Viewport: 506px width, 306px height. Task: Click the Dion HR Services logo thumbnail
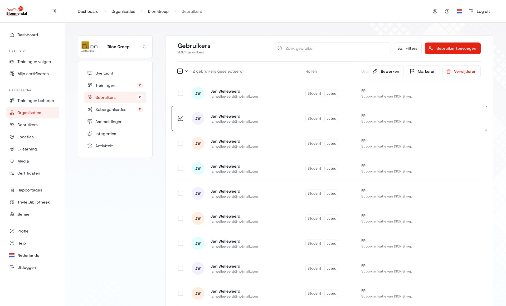click(90, 47)
